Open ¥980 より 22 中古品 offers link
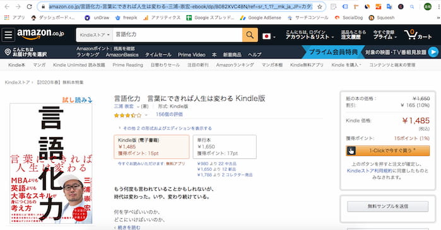 [x=217, y=163]
